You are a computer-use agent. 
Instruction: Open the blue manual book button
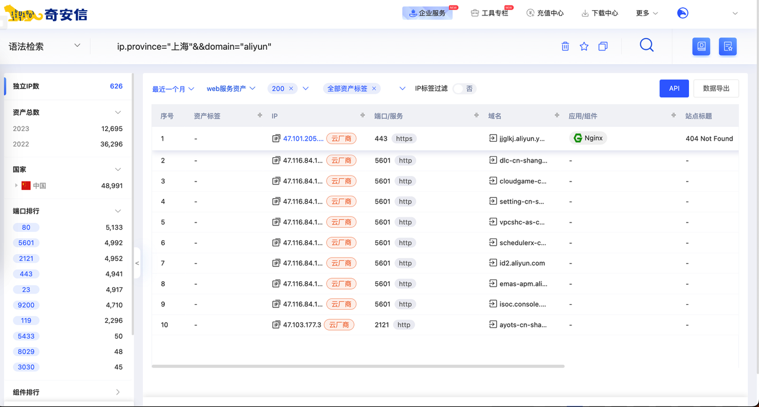[x=701, y=46]
